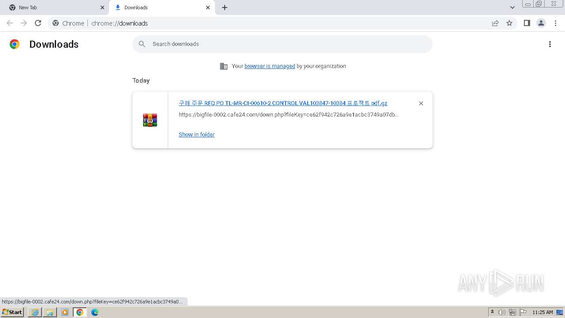Image resolution: width=565 pixels, height=318 pixels.
Task: Reload the downloads page
Action: click(x=38, y=23)
